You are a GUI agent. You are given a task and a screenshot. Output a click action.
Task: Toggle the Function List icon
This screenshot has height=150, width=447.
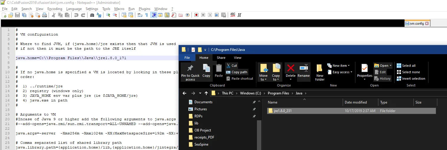(x=174, y=15)
